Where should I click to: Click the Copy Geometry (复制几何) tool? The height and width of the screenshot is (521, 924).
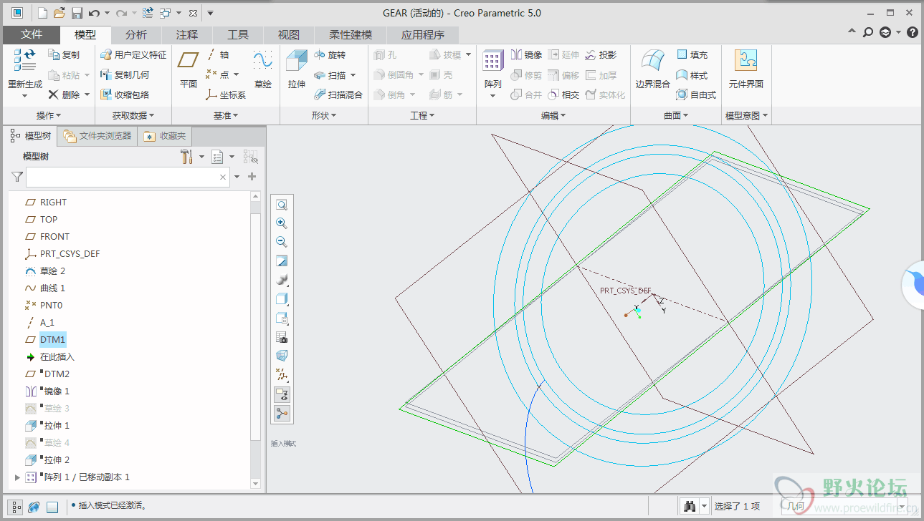(x=125, y=74)
